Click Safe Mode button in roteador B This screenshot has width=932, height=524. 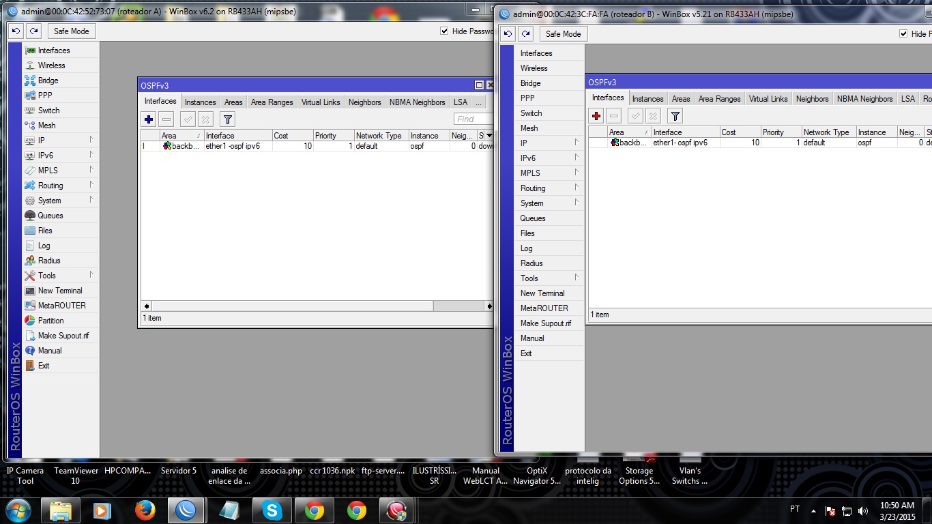pyautogui.click(x=564, y=34)
